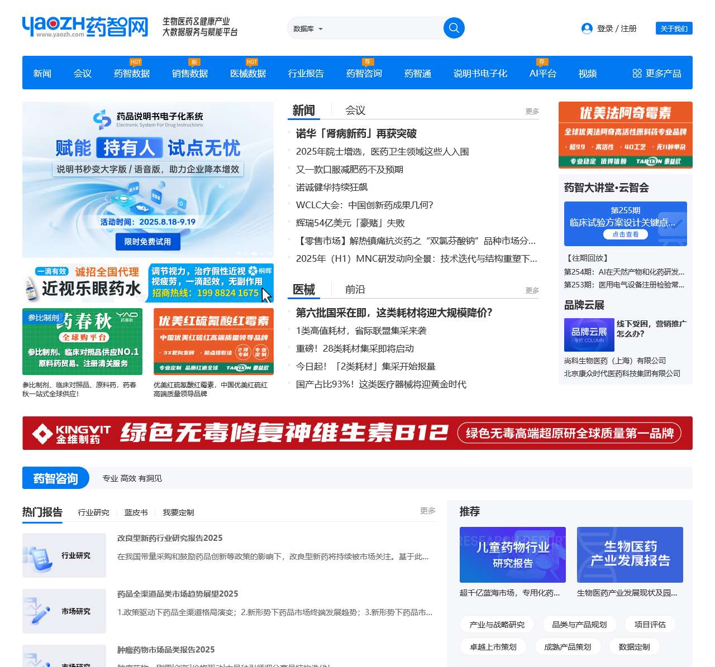Click the user avatar icon beside 登录
Image resolution: width=715 pixels, height=667 pixels.
pos(586,28)
